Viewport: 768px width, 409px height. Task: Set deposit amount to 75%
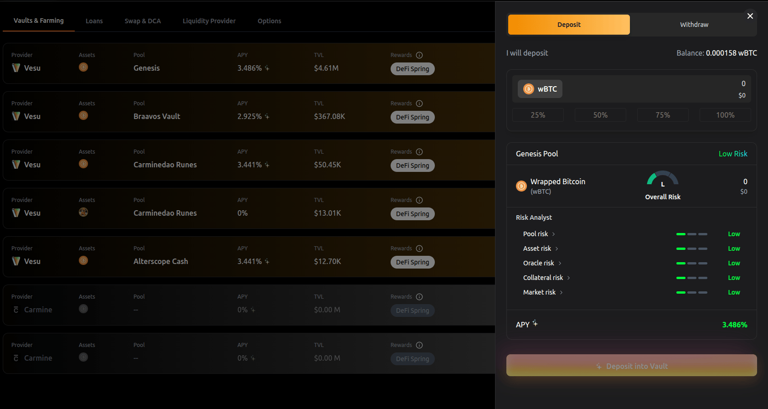[663, 115]
